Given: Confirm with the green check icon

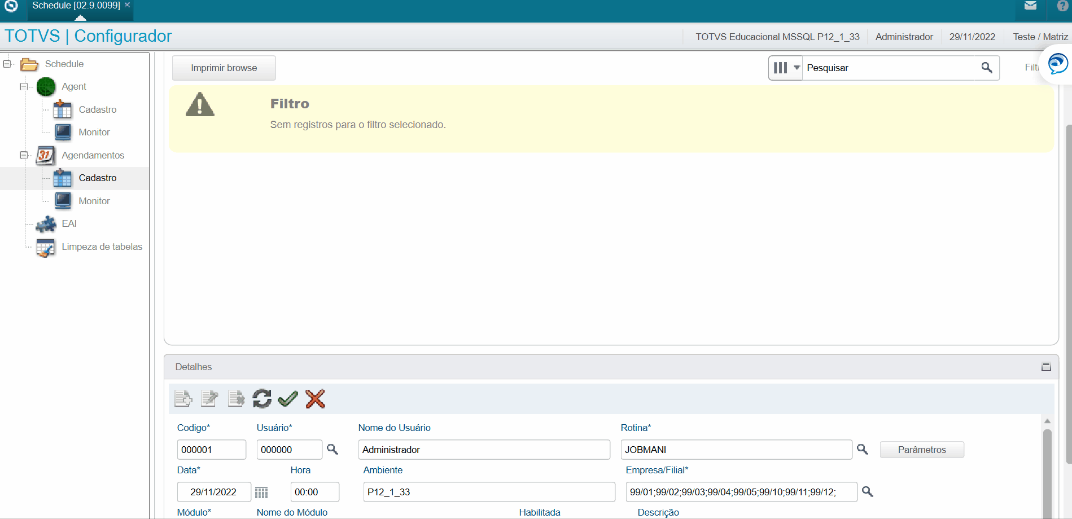Looking at the screenshot, I should 288,398.
